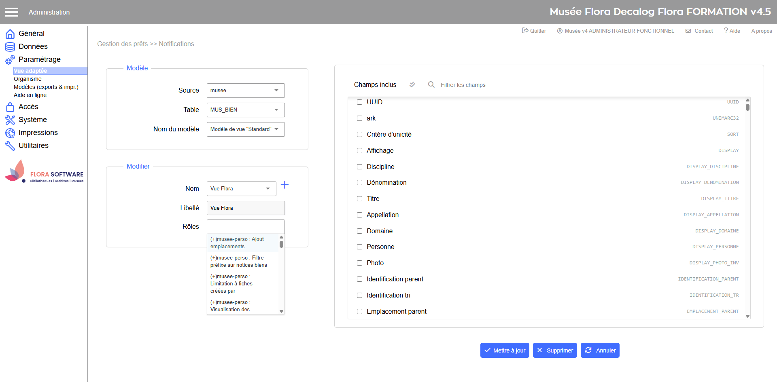
Task: Click the select-all checkmark next to Champs inclus
Action: click(x=412, y=84)
